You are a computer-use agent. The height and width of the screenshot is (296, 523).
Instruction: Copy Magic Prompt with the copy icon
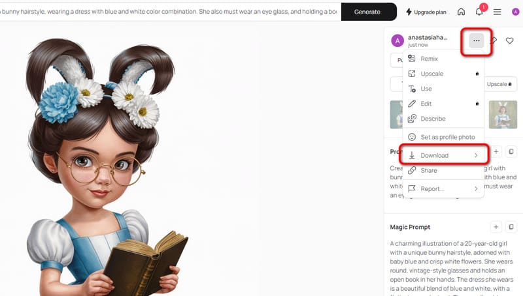tap(511, 227)
